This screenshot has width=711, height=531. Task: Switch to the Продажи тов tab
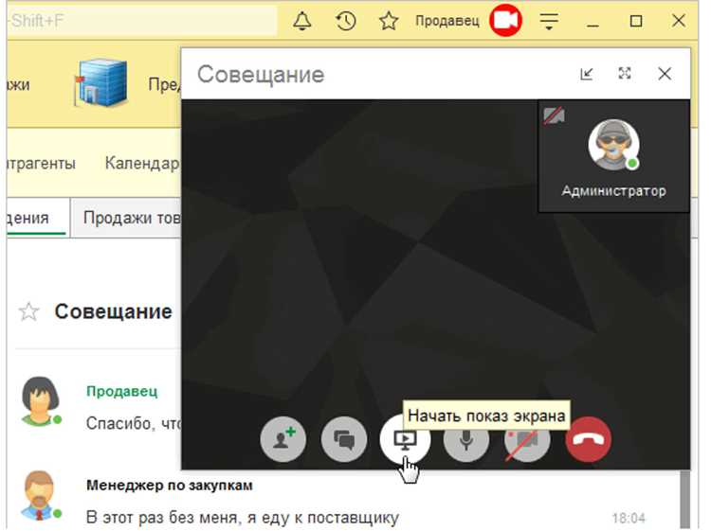click(x=132, y=218)
